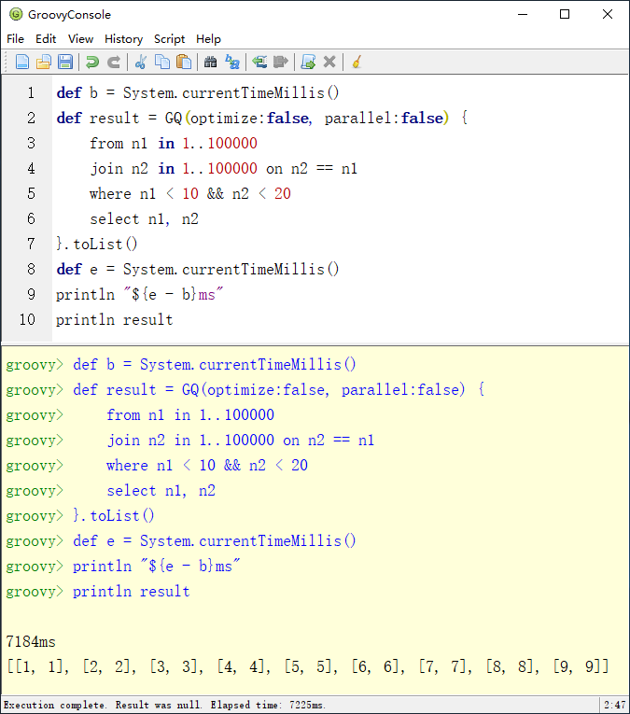The image size is (630, 714).
Task: Click line number 10 in the gutter
Action: pyautogui.click(x=27, y=319)
